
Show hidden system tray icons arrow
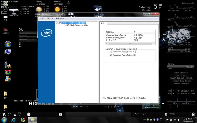tap(164, 120)
